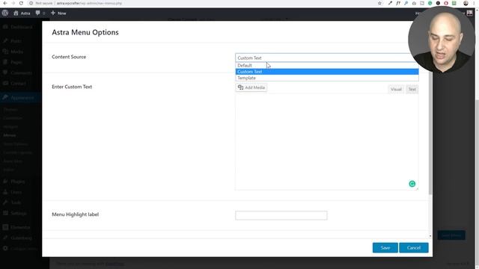
Task: Open Menus under Appearance submenu
Action: pyautogui.click(x=10, y=135)
